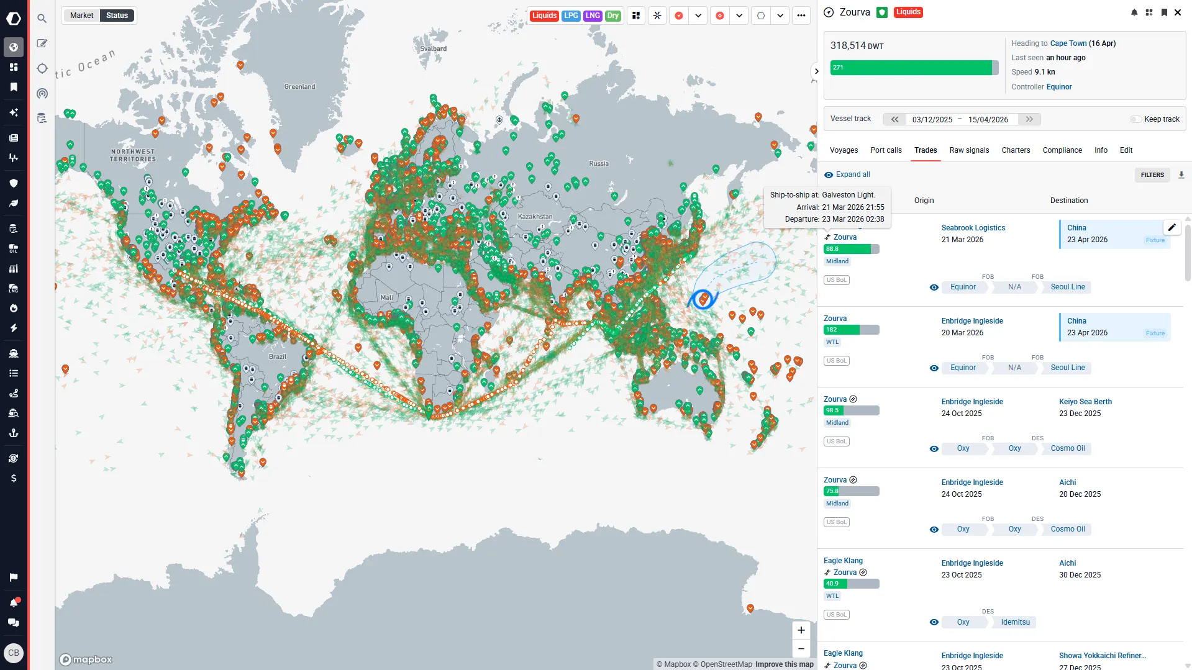Toggle LPG commodity filter on map
Screen dimensions: 1192x670
571,16
